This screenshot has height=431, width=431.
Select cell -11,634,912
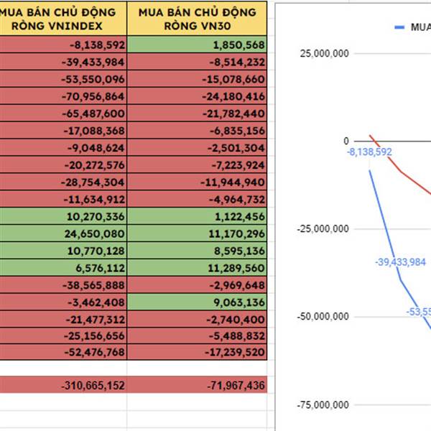[63, 199]
